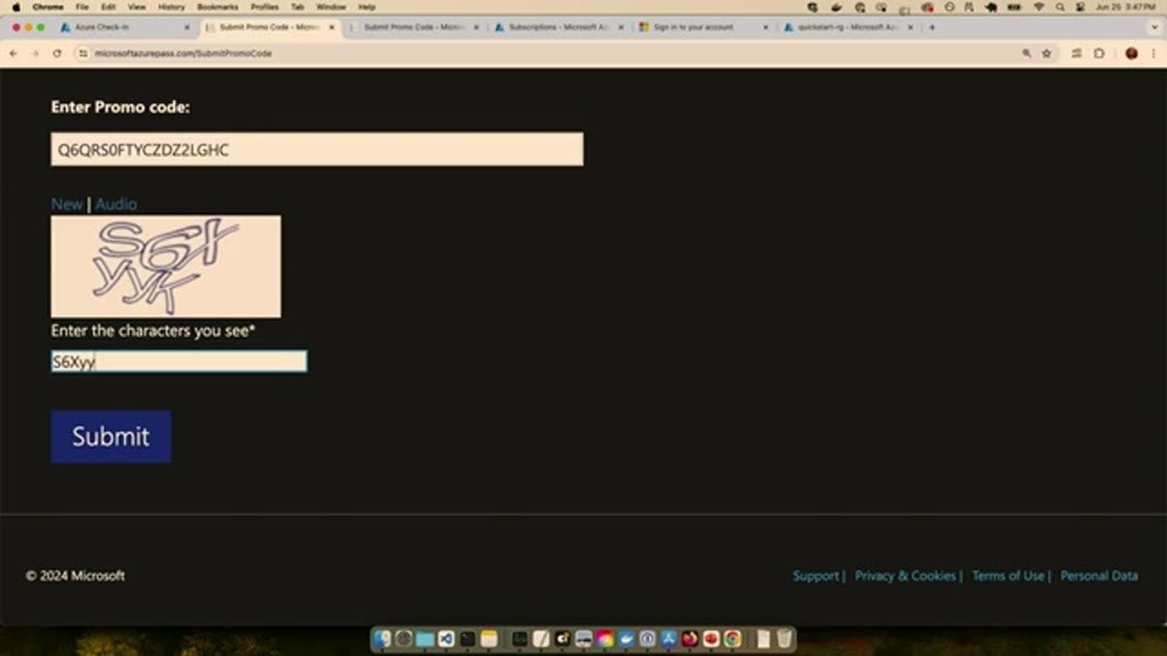Open the Bookmarks menu
1167x656 pixels.
217,7
